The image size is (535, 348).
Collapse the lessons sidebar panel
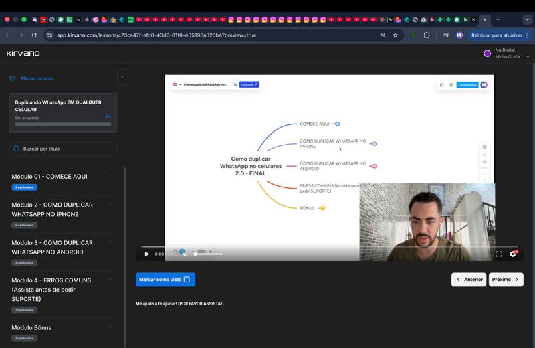tap(122, 77)
